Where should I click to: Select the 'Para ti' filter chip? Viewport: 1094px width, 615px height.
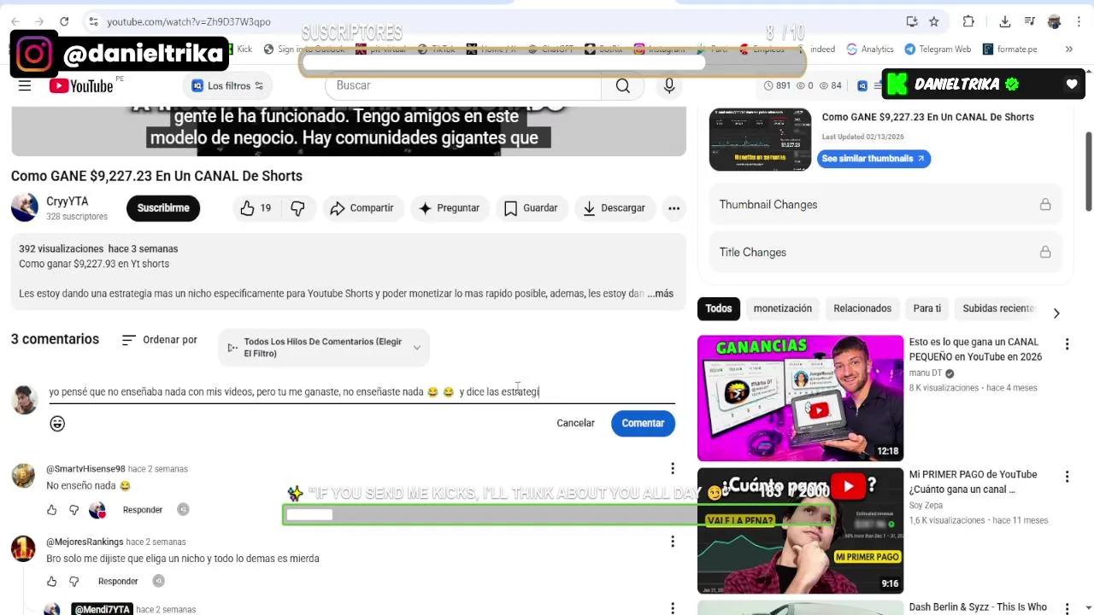pyautogui.click(x=927, y=308)
